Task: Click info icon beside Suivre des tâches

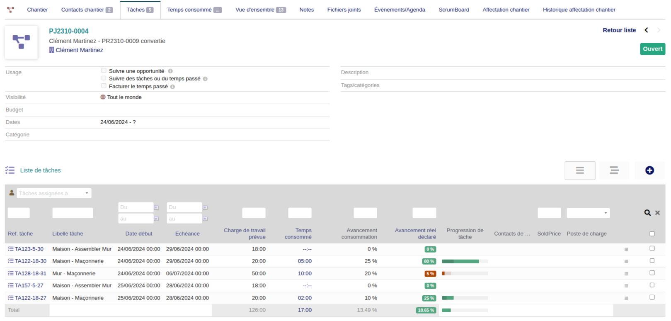Action: tap(205, 79)
